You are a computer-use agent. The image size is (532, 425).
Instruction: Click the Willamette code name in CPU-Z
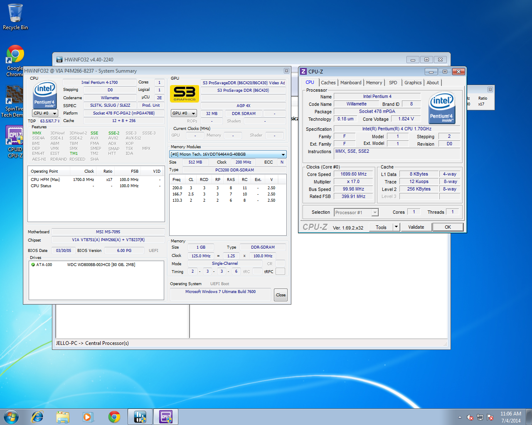357,104
